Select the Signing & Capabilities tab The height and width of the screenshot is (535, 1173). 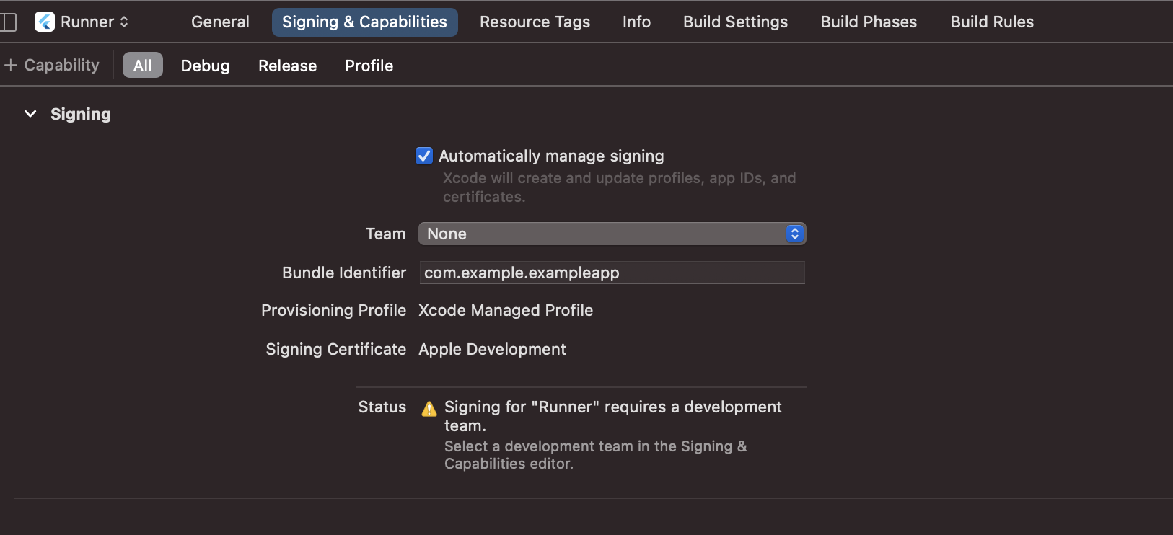click(364, 22)
